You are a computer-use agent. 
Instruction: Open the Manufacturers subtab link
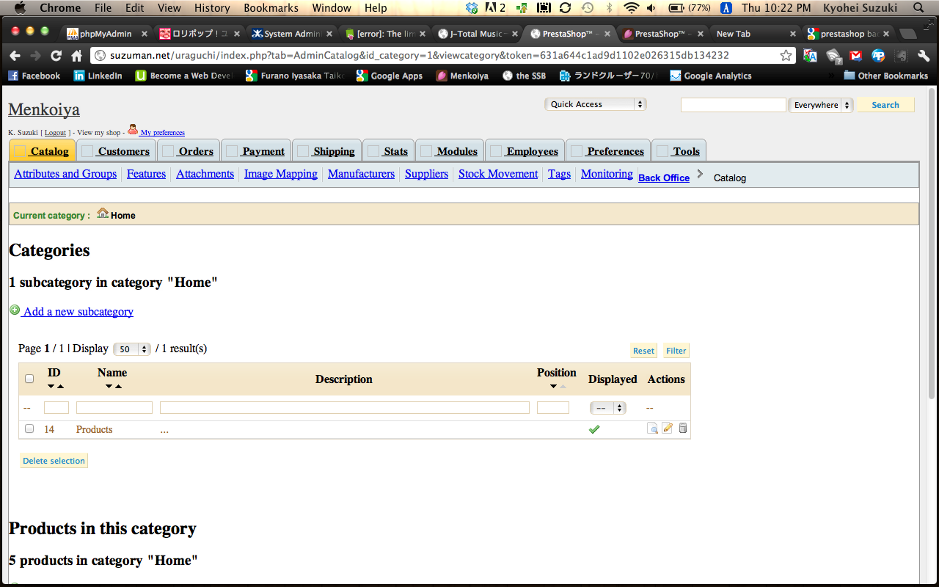(x=361, y=174)
